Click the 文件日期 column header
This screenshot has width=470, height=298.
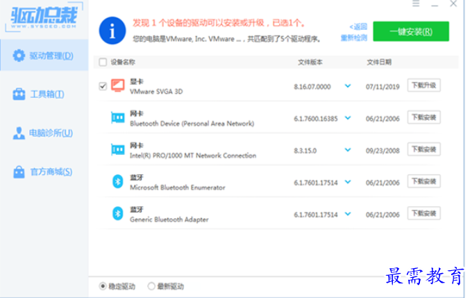pos(379,62)
